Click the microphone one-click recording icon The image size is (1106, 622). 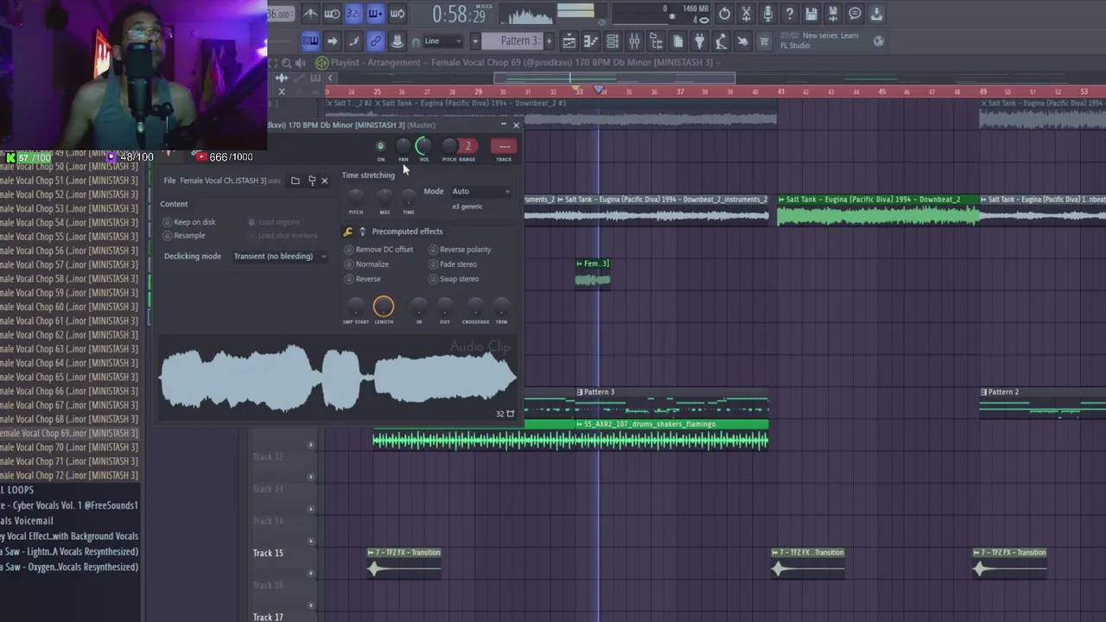pyautogui.click(x=768, y=14)
